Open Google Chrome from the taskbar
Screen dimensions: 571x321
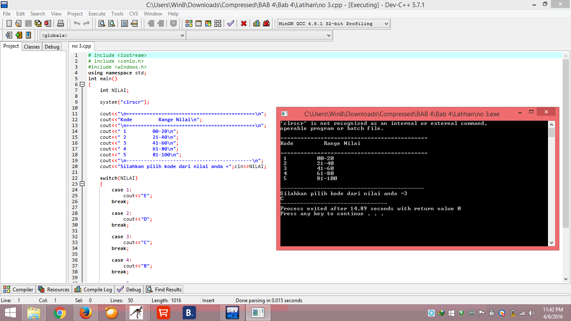point(60,313)
